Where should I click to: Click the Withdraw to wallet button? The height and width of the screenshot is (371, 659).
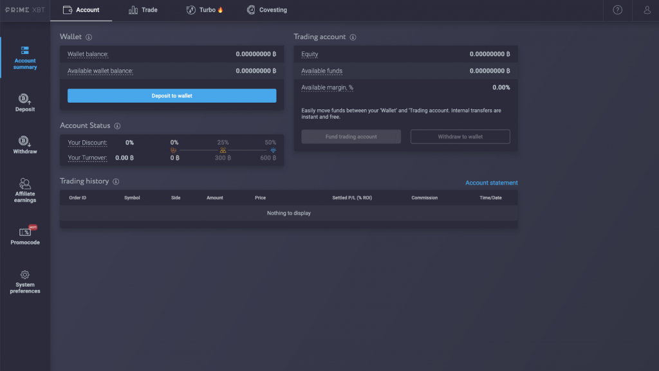pyautogui.click(x=459, y=136)
